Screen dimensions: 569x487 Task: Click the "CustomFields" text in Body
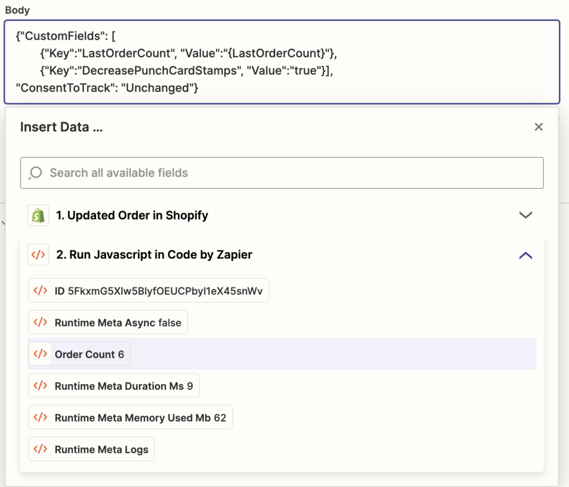pyautogui.click(x=62, y=36)
